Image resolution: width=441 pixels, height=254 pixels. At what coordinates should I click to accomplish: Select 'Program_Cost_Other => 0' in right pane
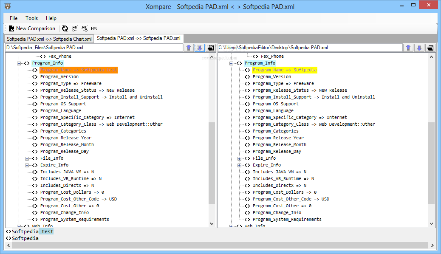tap(282, 206)
